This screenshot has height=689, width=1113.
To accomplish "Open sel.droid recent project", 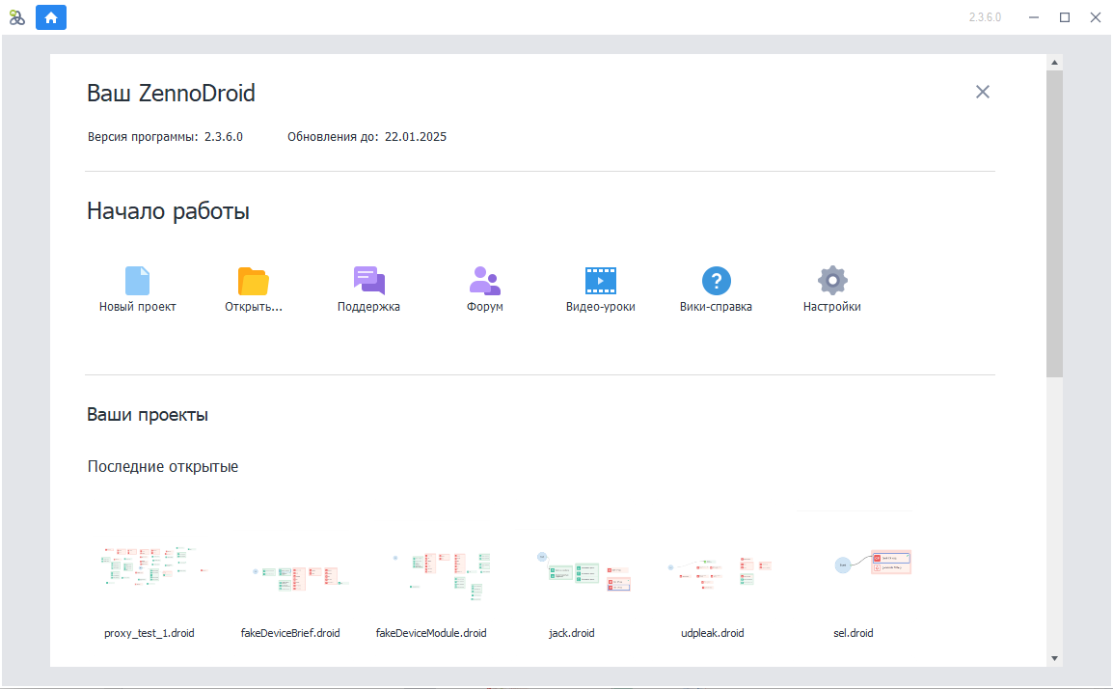I will (x=854, y=565).
